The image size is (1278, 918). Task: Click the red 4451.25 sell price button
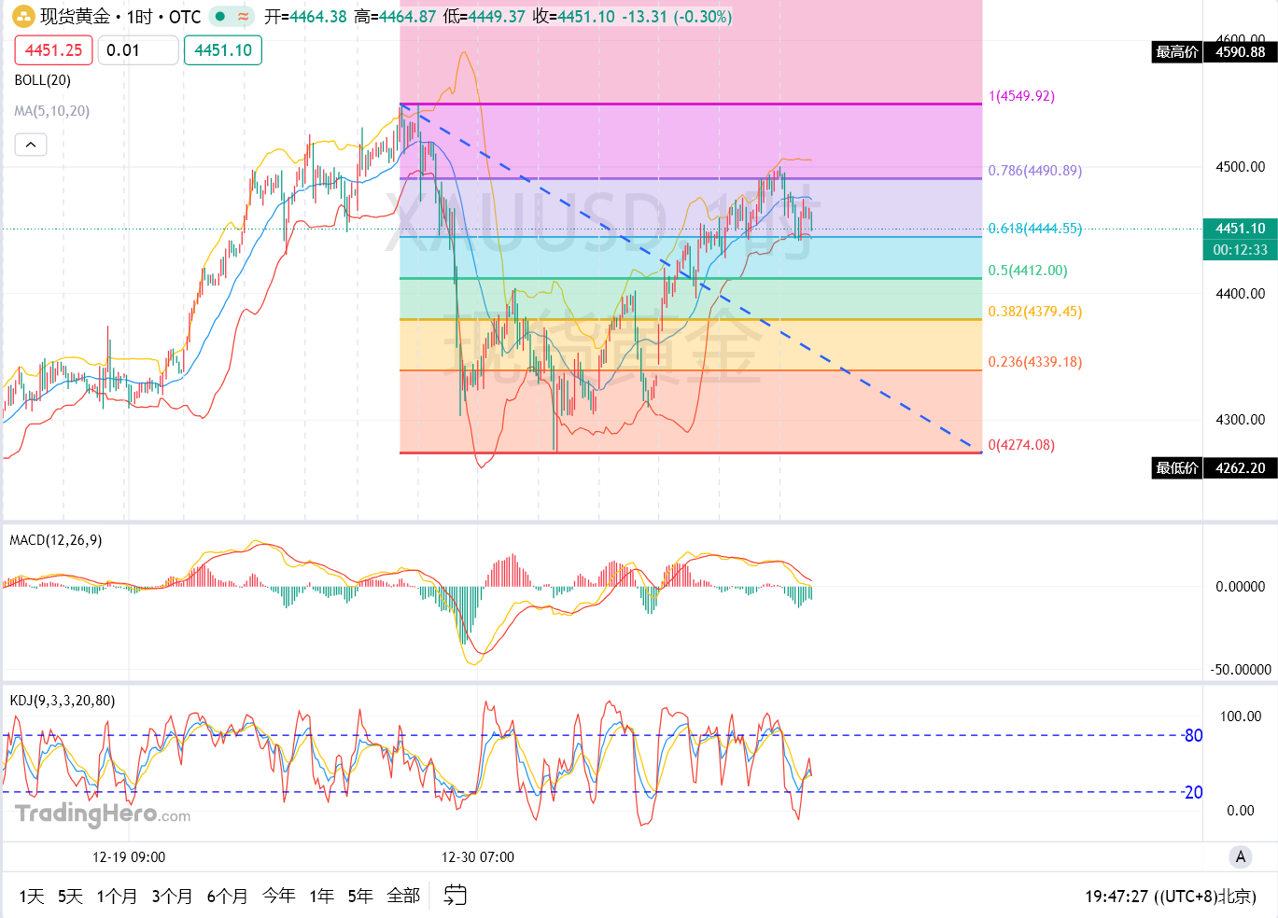54,50
